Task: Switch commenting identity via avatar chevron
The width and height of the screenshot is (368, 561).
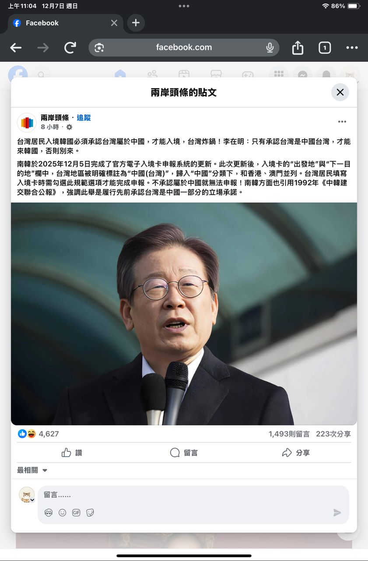Action: [32, 500]
